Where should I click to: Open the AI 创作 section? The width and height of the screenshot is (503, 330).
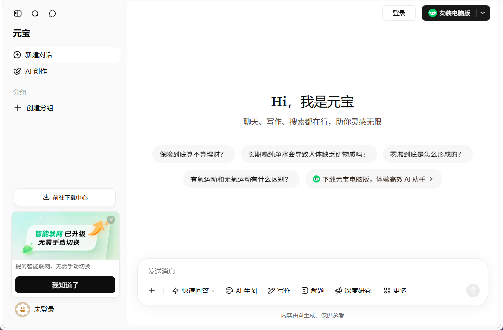pyautogui.click(x=65, y=71)
